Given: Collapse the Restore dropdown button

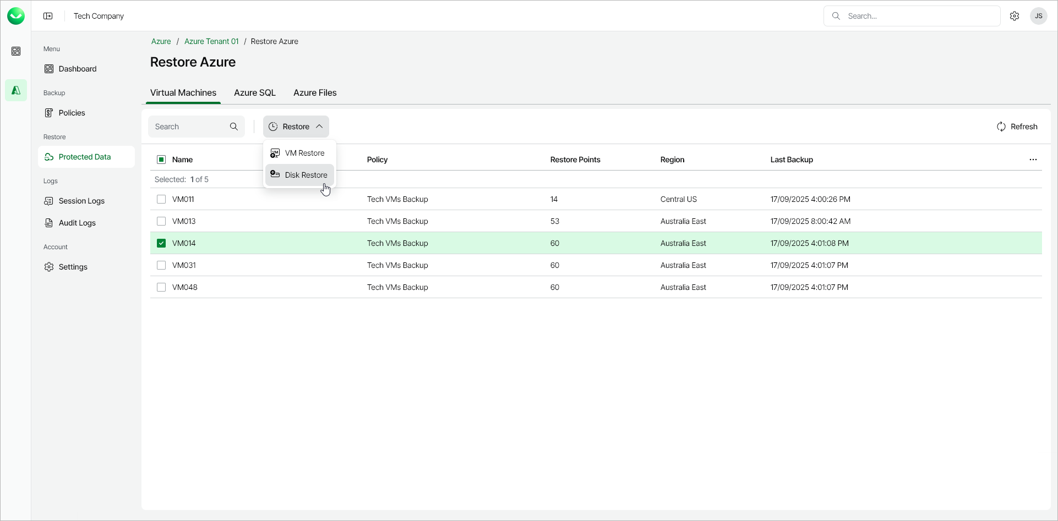Looking at the screenshot, I should (296, 127).
